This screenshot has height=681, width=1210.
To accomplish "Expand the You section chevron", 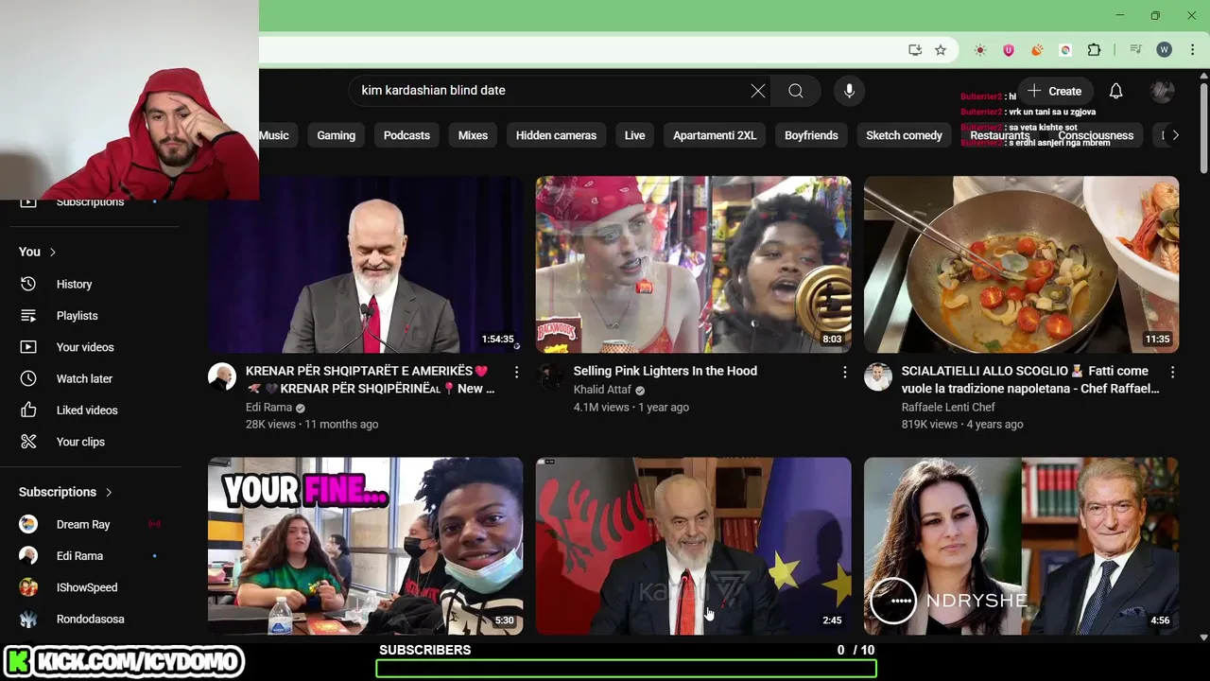I will (53, 252).
